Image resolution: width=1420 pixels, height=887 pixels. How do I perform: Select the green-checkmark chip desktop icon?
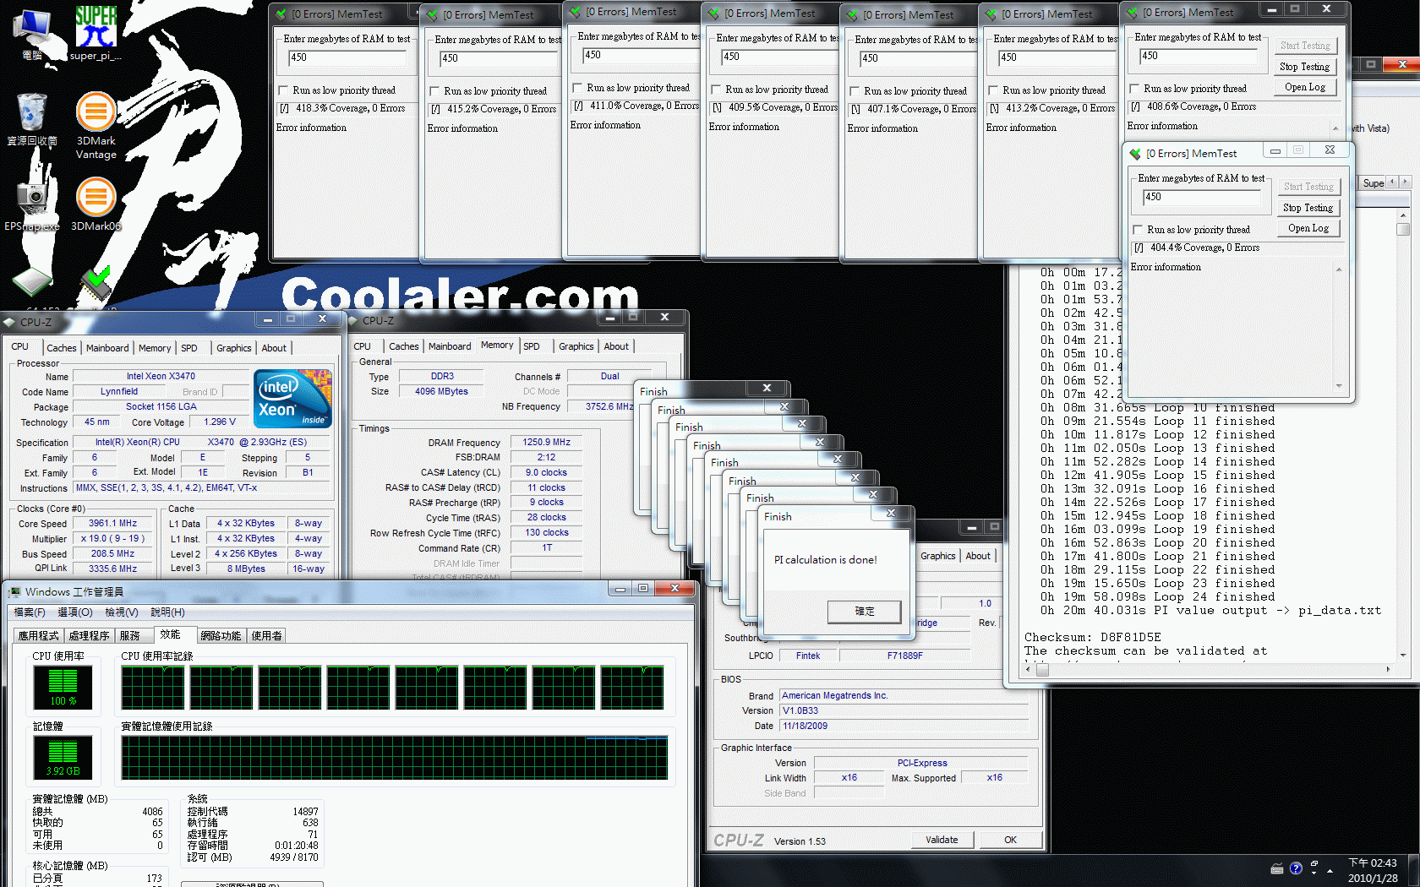point(96,284)
